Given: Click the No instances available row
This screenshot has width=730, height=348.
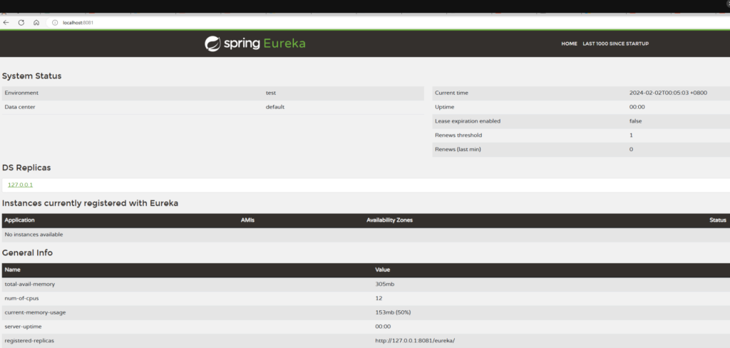Looking at the screenshot, I should coord(365,235).
